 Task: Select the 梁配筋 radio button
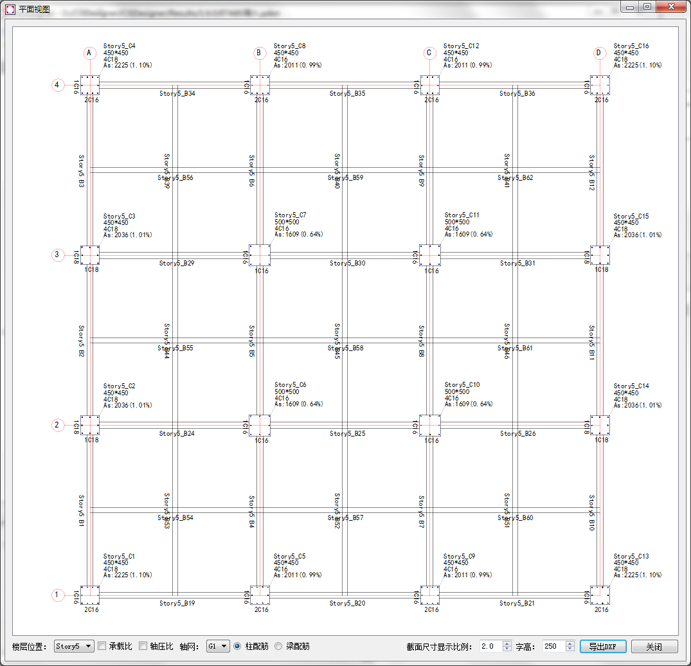click(279, 646)
